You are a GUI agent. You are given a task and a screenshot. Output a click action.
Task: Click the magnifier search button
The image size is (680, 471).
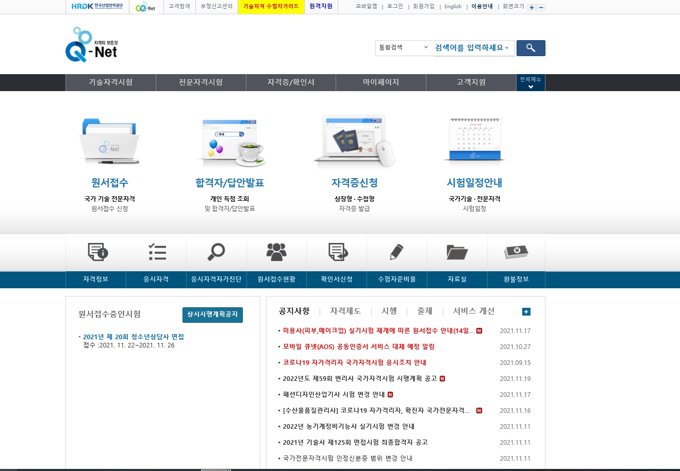(x=530, y=48)
